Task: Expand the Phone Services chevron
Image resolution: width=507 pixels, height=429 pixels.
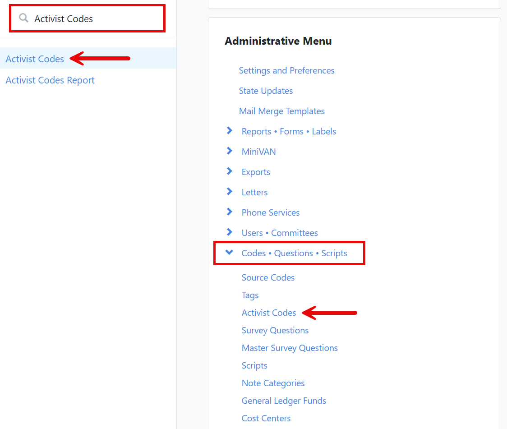Action: pos(230,212)
